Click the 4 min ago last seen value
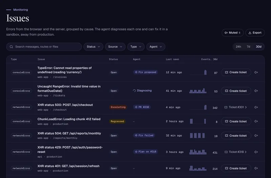This screenshot has width=271, height=178. (173, 107)
